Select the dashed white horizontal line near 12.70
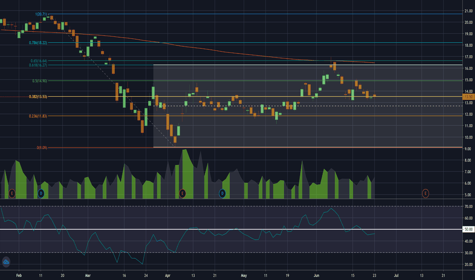This screenshot has width=475, height=280. pyautogui.click(x=308, y=106)
